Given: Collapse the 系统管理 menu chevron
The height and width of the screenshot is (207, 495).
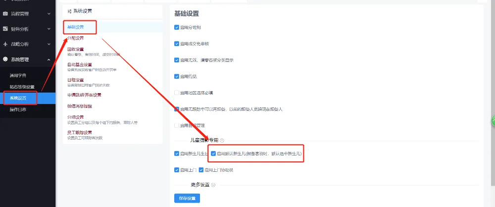Looking at the screenshot, I should pos(49,59).
